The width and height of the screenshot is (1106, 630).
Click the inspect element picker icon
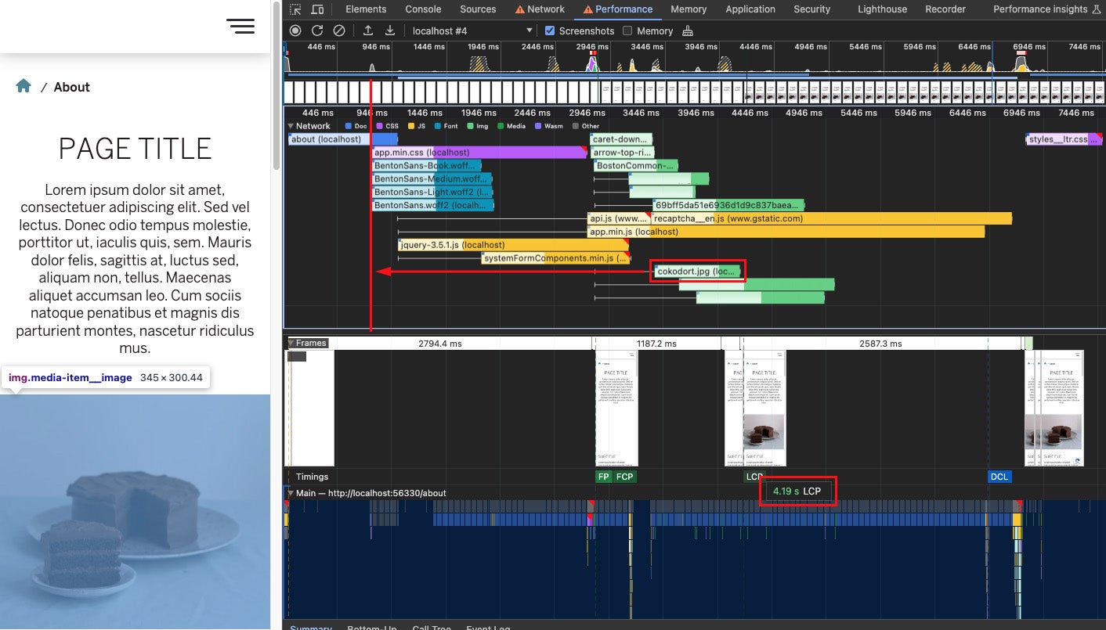(295, 9)
